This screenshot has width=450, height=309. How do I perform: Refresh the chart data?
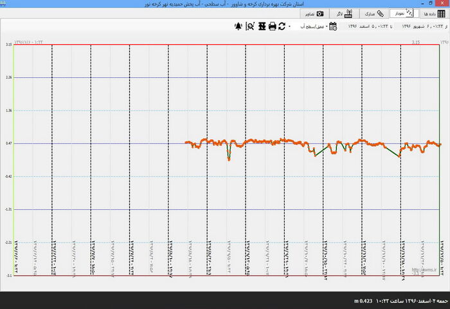tap(282, 26)
